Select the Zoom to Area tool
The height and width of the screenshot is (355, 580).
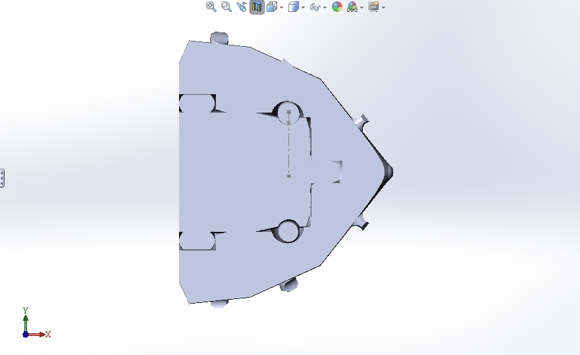tap(226, 7)
